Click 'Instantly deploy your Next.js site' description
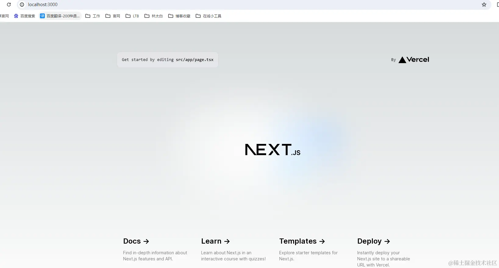This screenshot has width=499, height=268. tap(383, 259)
